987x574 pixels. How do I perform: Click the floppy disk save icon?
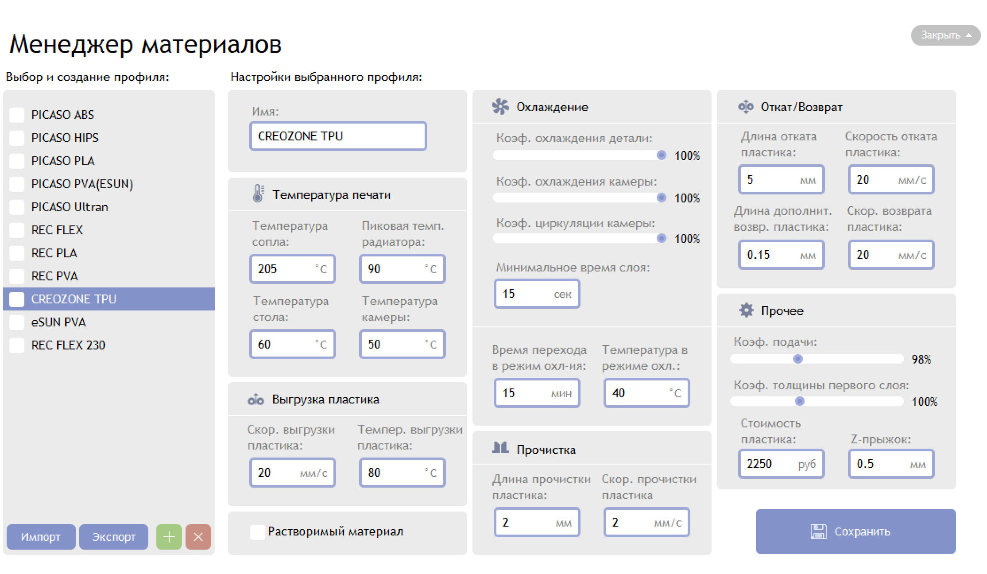(818, 531)
